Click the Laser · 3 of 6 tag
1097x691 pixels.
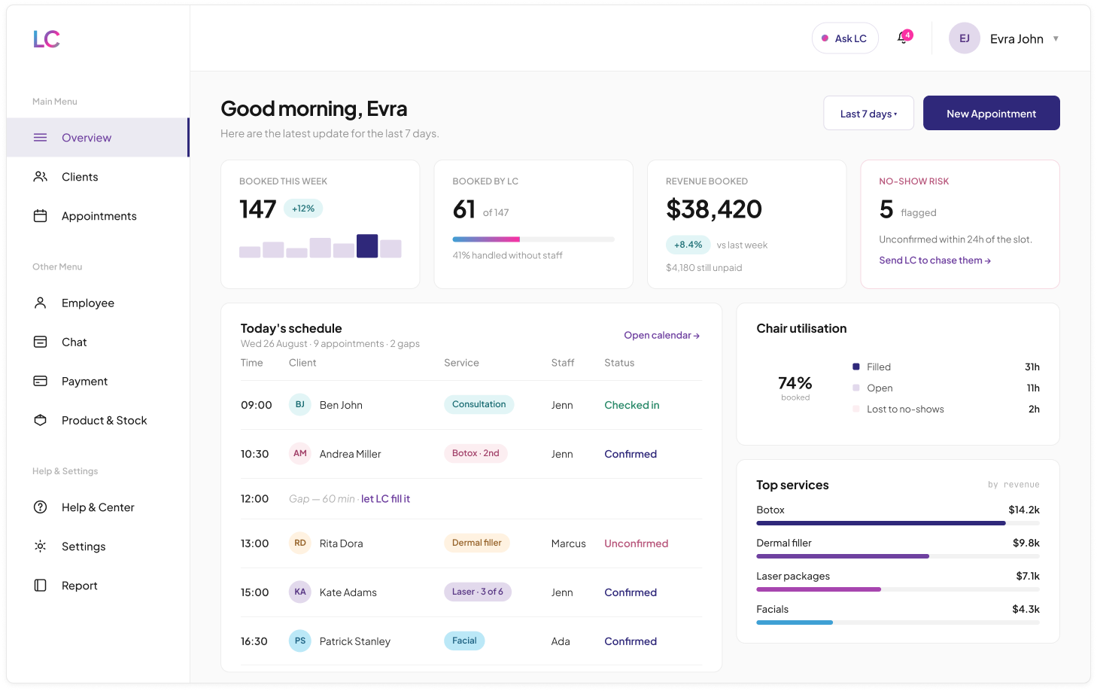(x=478, y=592)
